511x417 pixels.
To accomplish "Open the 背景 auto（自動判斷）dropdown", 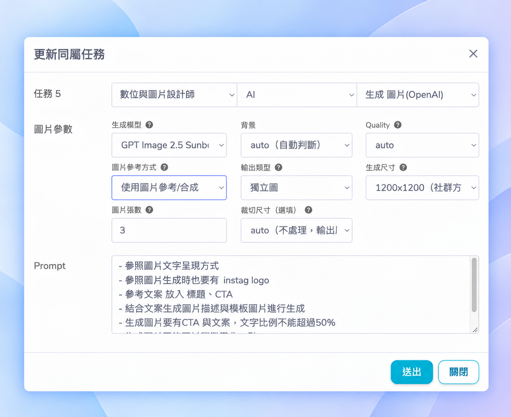I will (296, 145).
